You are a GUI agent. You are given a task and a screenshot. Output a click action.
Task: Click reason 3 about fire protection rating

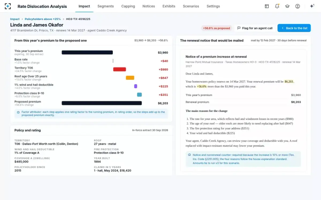click(x=217, y=128)
